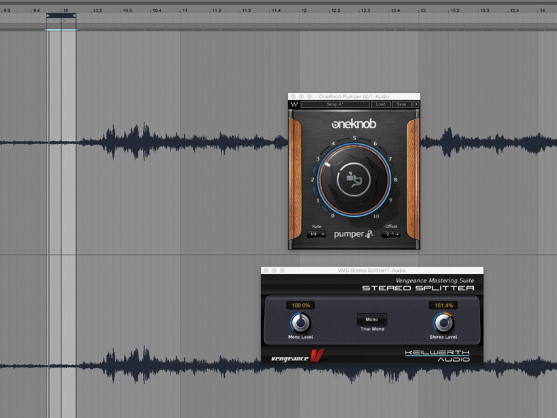Click the playback start marker triangle
The width and height of the screenshot is (557, 418).
(64, 20)
